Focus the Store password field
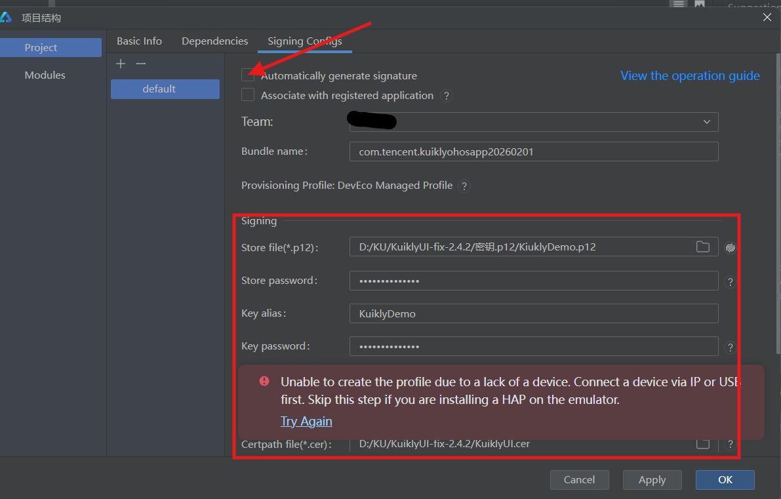The height and width of the screenshot is (499, 781). [x=533, y=281]
